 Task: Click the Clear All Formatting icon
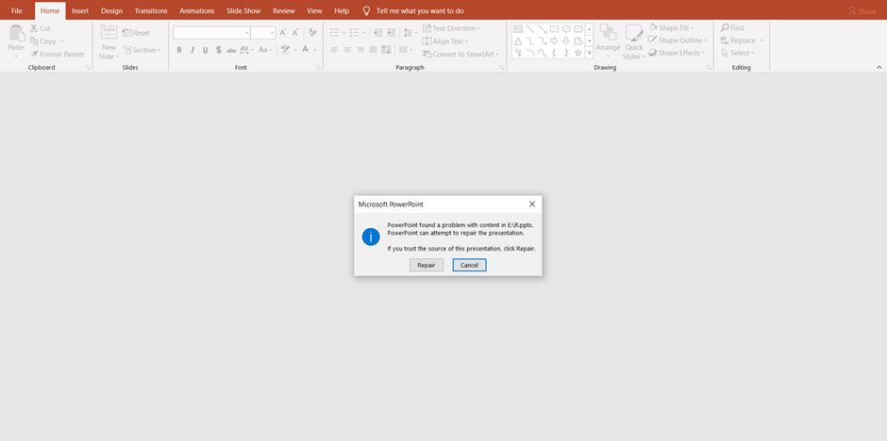click(x=312, y=33)
